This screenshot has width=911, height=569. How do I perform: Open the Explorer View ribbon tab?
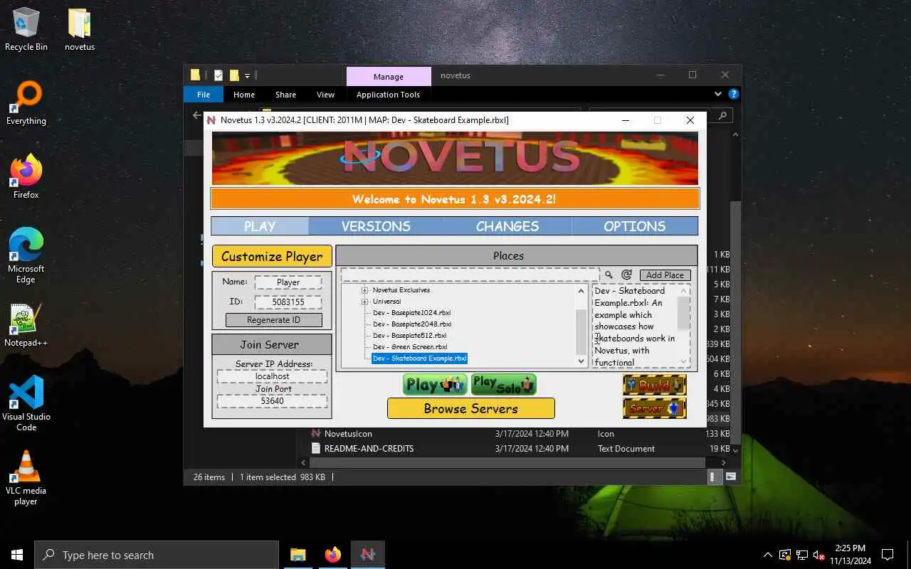coord(325,95)
